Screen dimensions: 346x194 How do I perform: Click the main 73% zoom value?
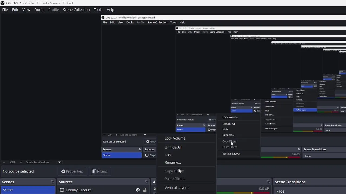click(12, 162)
